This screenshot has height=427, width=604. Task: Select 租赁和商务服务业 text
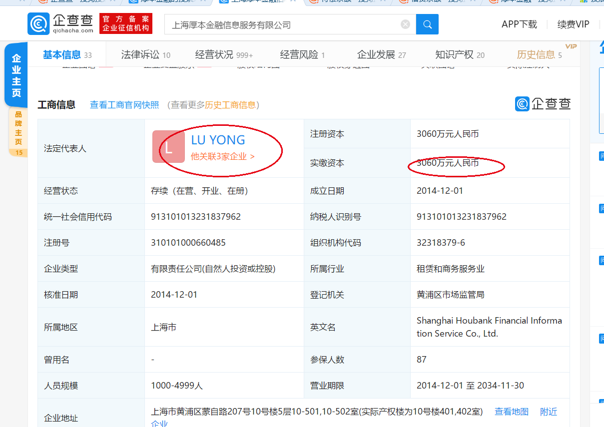tap(451, 269)
